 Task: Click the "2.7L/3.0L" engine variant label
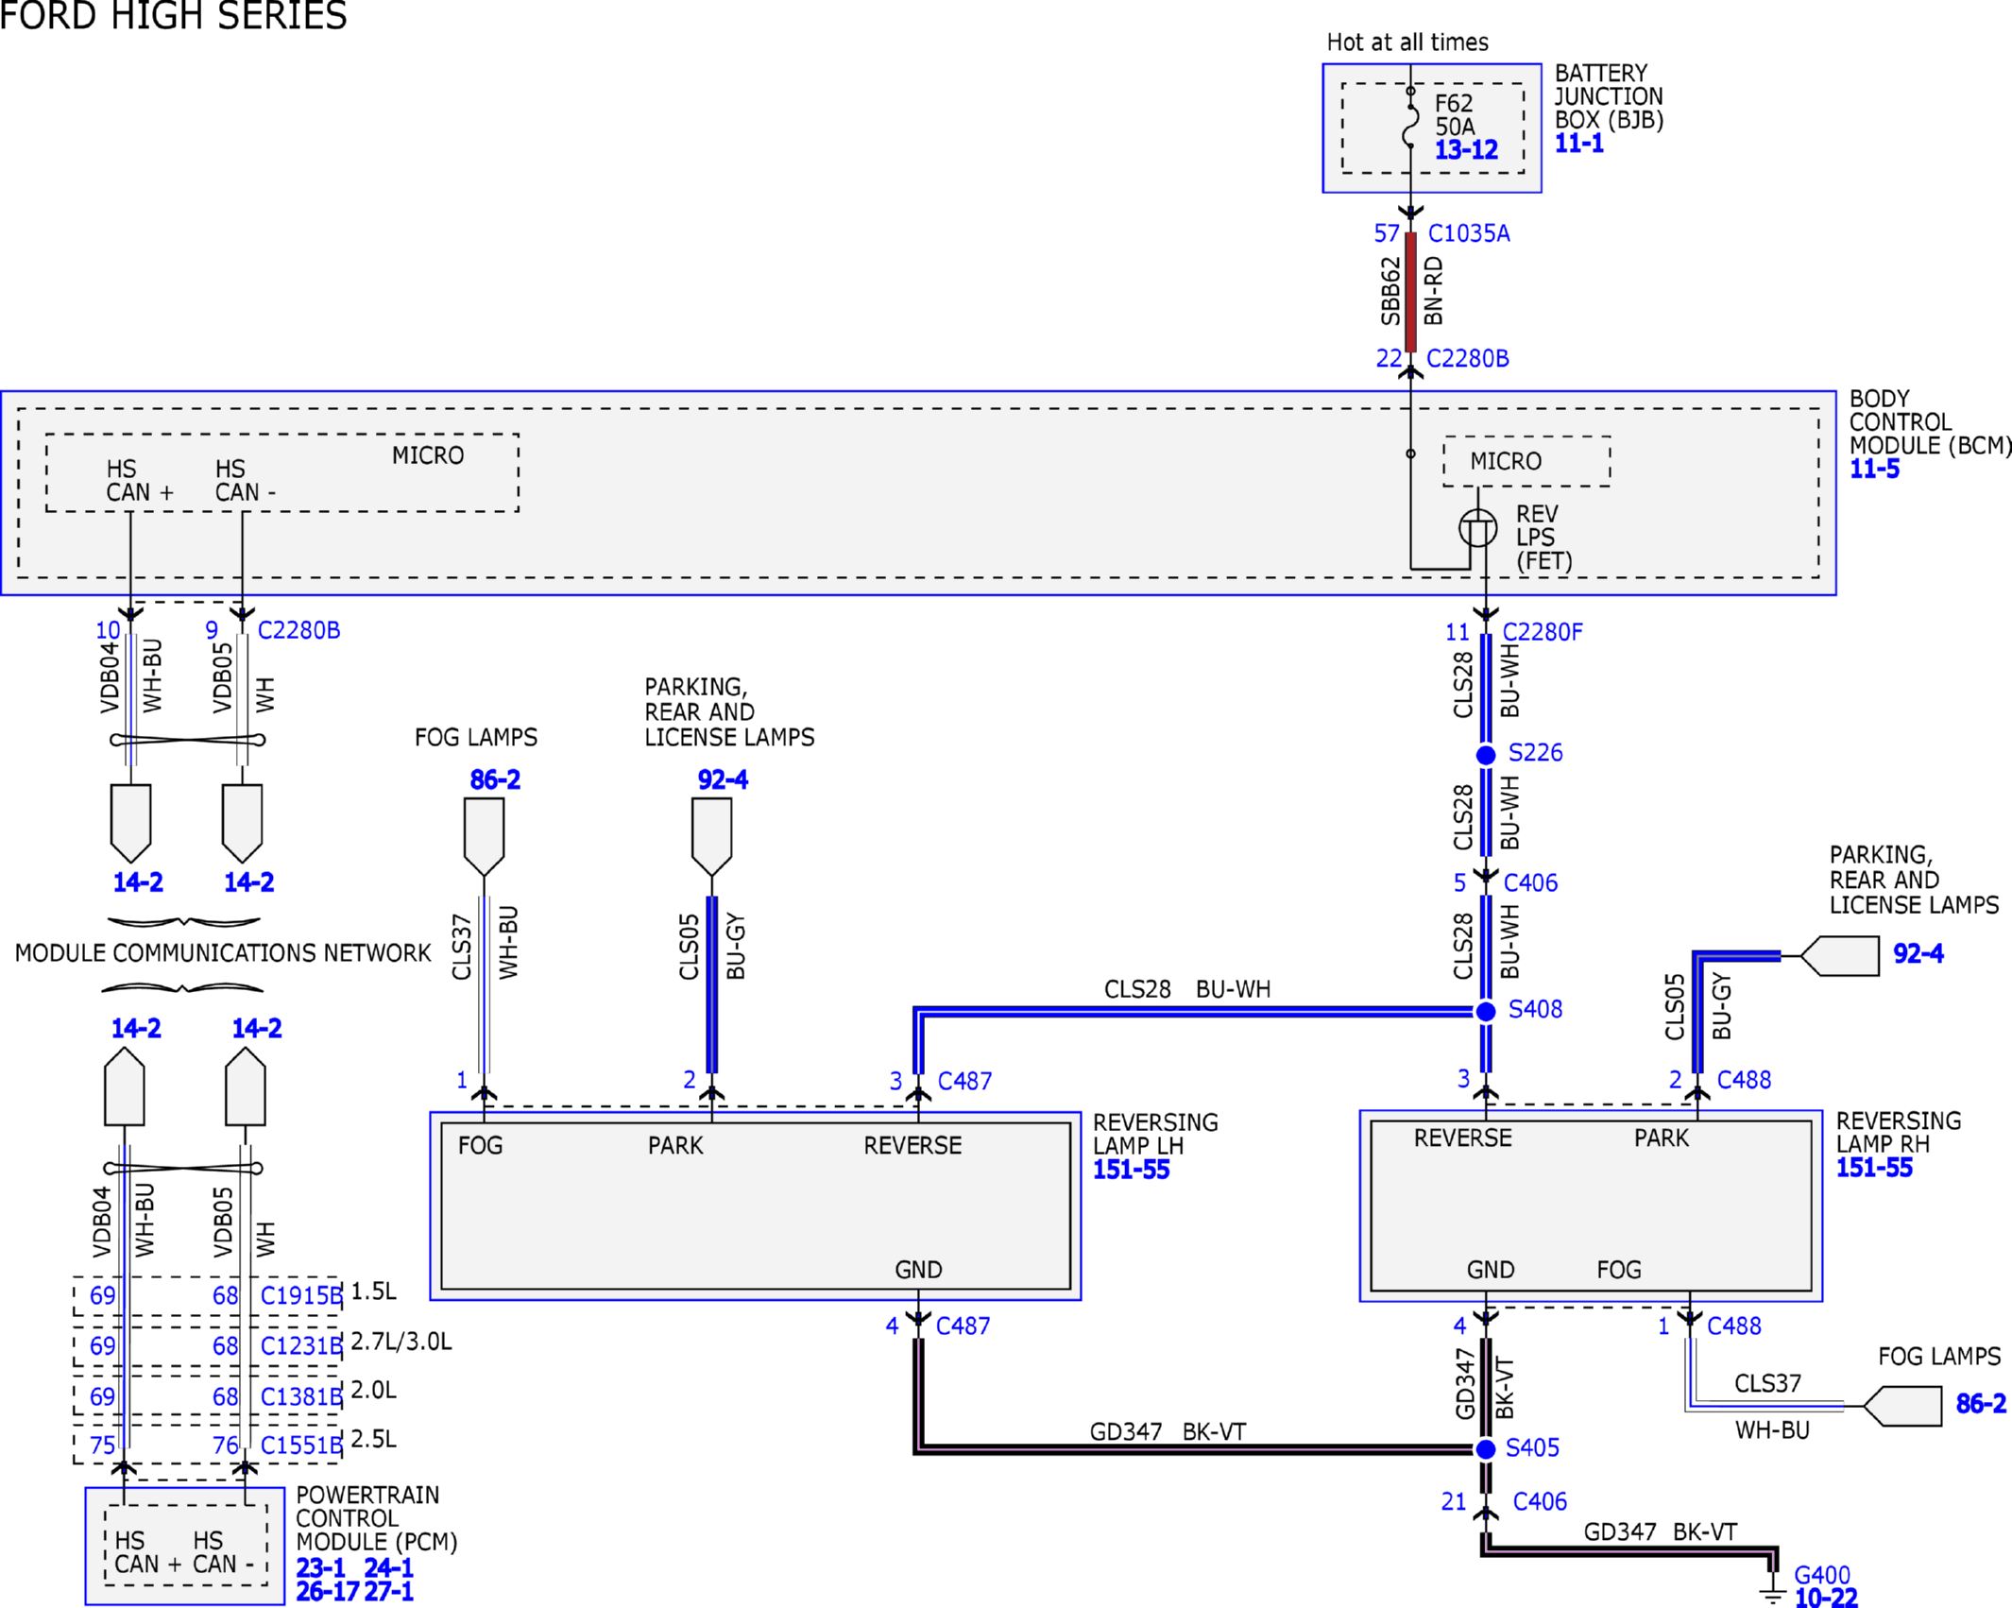pos(401,1342)
